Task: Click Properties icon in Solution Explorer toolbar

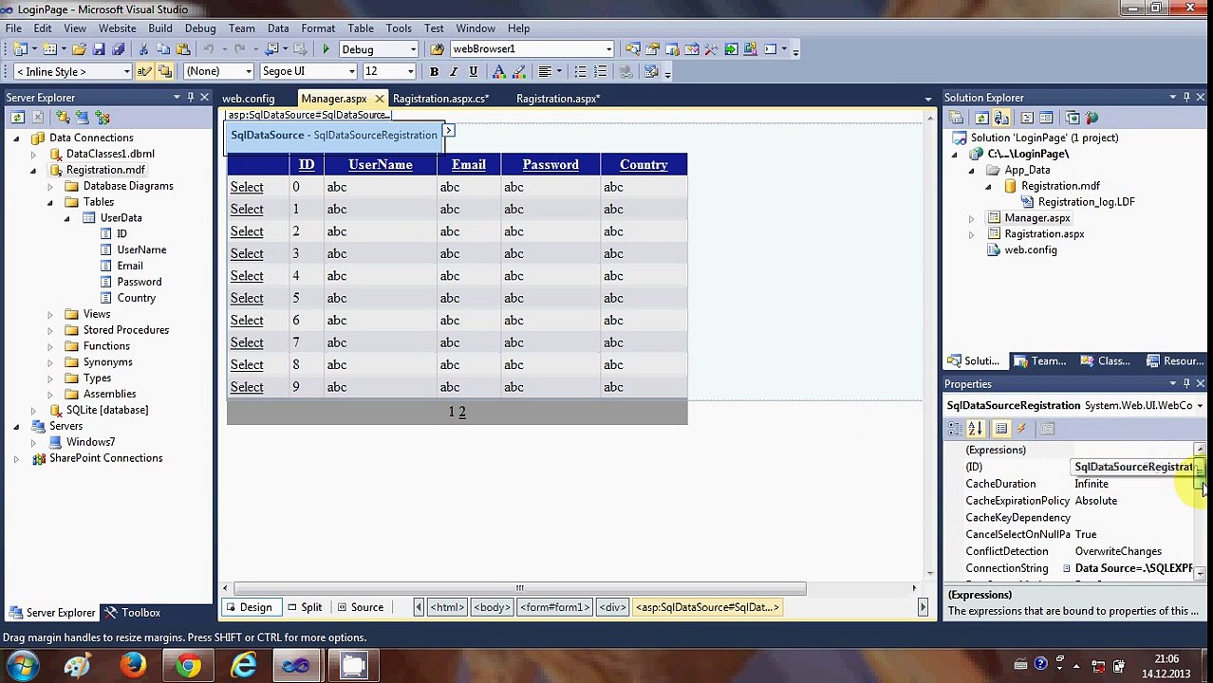Action: 957,119
